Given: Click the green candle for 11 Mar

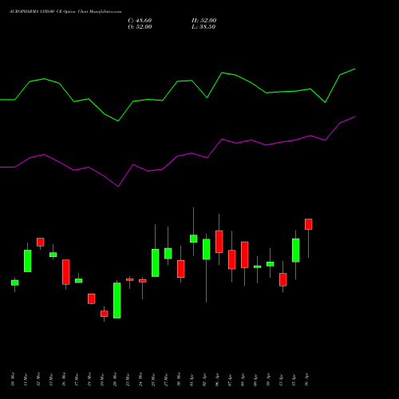Looking at the screenshot, I should pos(28,261).
